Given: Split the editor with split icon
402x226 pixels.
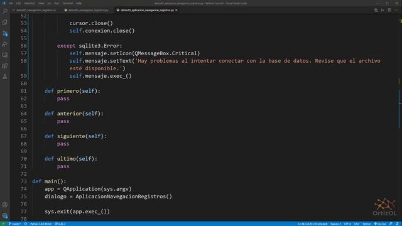Looking at the screenshot, I should point(389,10).
